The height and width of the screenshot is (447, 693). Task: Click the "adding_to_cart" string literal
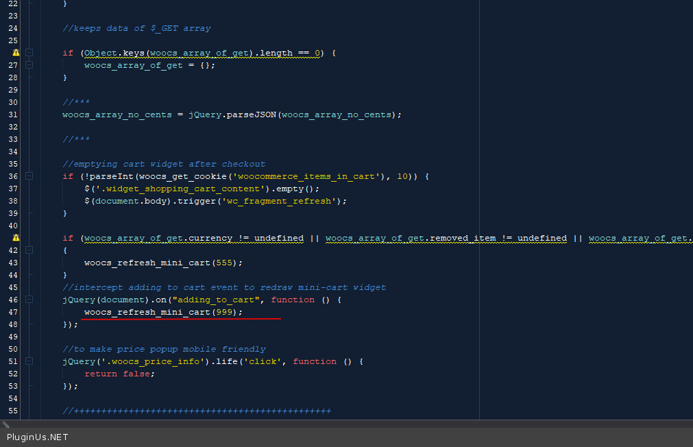coord(218,300)
